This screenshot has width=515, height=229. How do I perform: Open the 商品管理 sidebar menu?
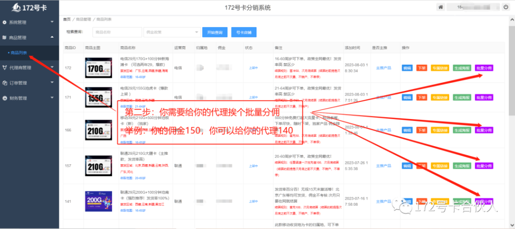pos(30,38)
